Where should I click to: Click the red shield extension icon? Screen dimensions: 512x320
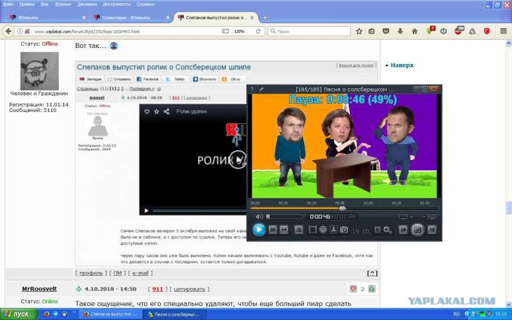[x=486, y=31]
